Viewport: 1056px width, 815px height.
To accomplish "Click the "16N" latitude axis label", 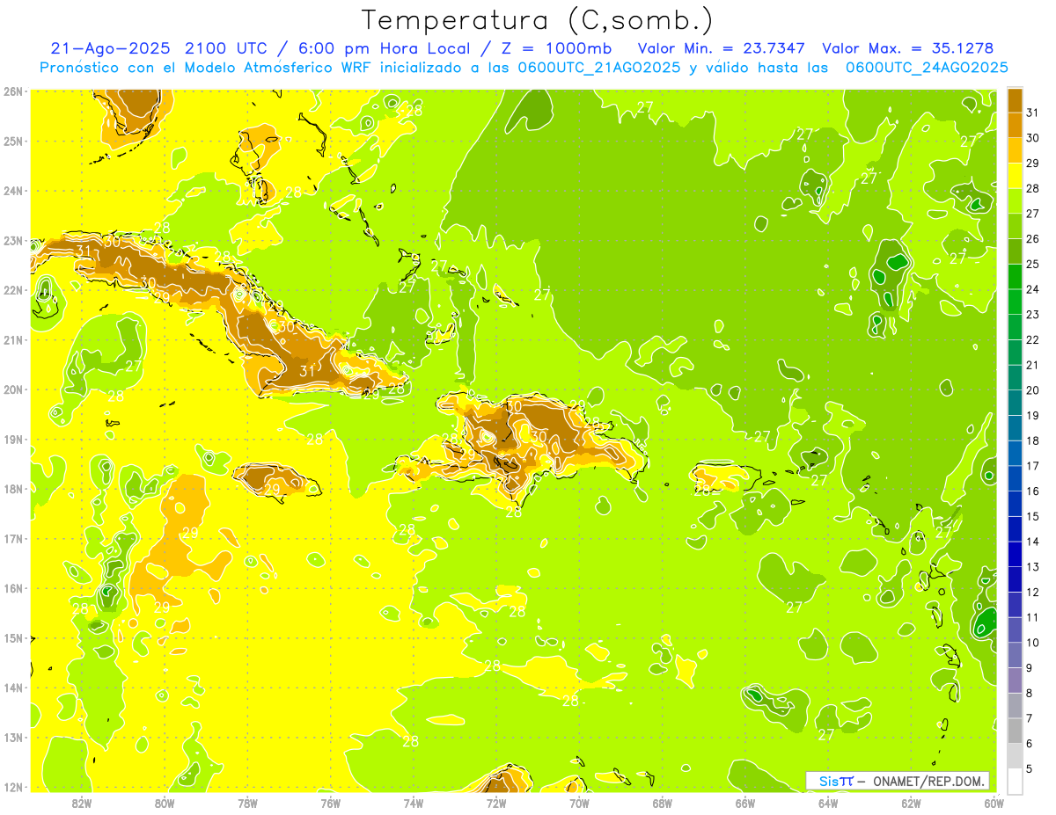I will coord(13,588).
